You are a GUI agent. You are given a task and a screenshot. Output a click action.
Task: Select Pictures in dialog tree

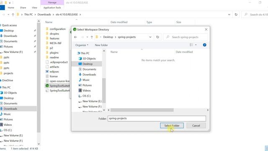point(85,85)
